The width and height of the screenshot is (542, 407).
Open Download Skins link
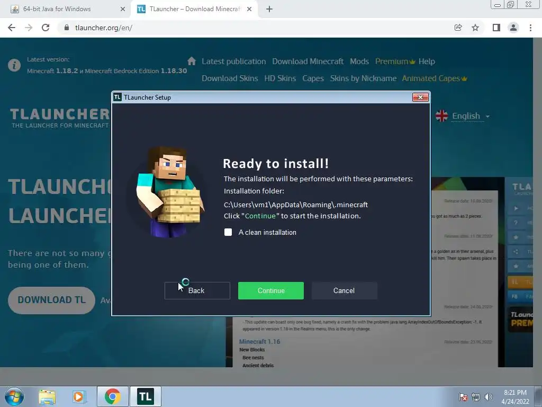(x=230, y=78)
